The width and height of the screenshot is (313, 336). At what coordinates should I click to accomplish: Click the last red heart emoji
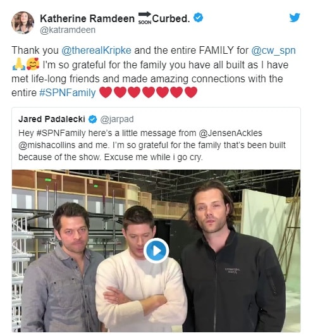191,92
